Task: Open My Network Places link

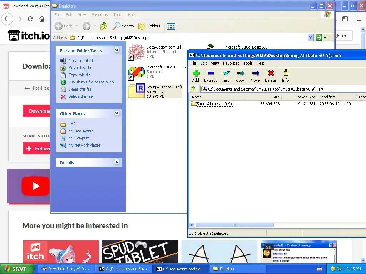Action: click(x=84, y=145)
